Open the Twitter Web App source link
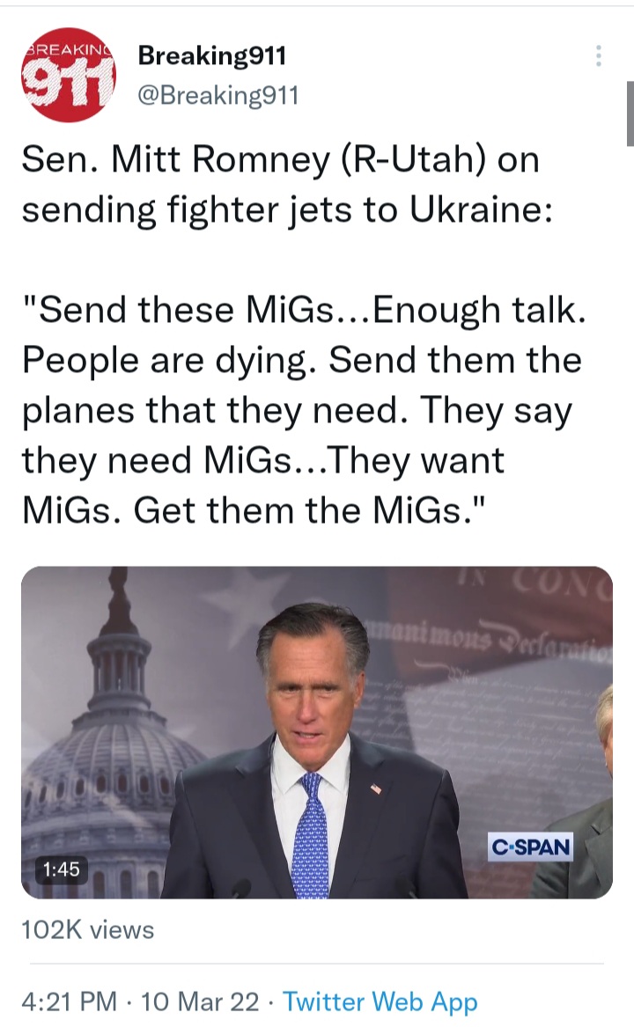 coord(380,1001)
